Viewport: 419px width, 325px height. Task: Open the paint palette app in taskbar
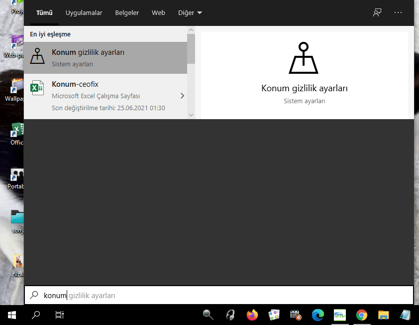[x=274, y=315]
